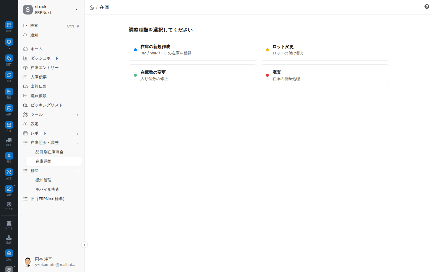Open モバイル実査 sub-item
The image size is (436, 272).
(54, 189)
